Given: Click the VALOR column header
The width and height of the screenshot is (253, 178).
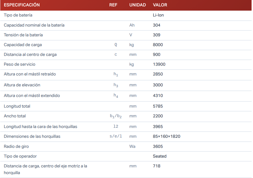Looking at the screenshot, I should pos(160,5).
